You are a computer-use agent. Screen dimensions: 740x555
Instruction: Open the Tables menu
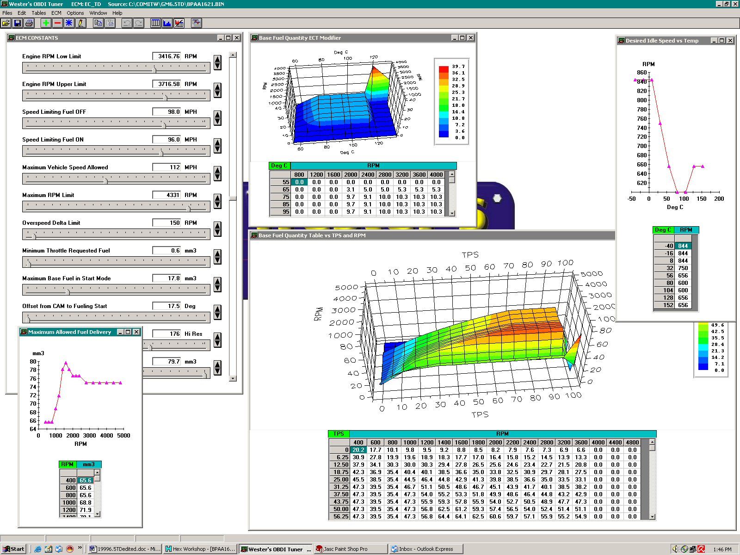pyautogui.click(x=39, y=13)
